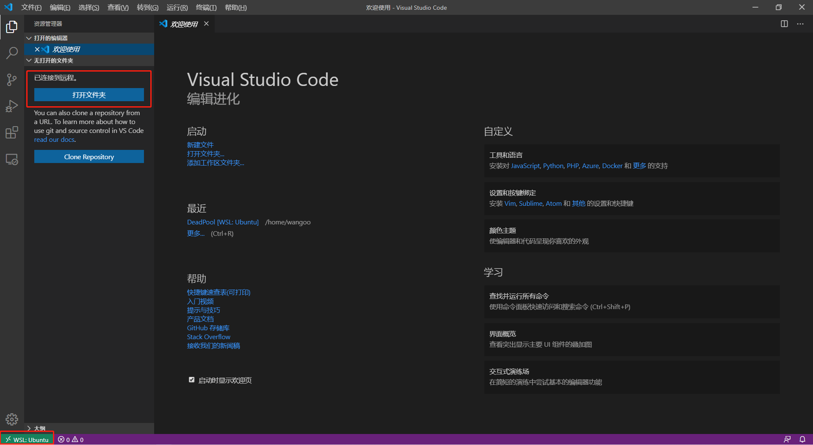Image resolution: width=813 pixels, height=445 pixels.
Task: Click the split editor icon
Action: coord(784,24)
